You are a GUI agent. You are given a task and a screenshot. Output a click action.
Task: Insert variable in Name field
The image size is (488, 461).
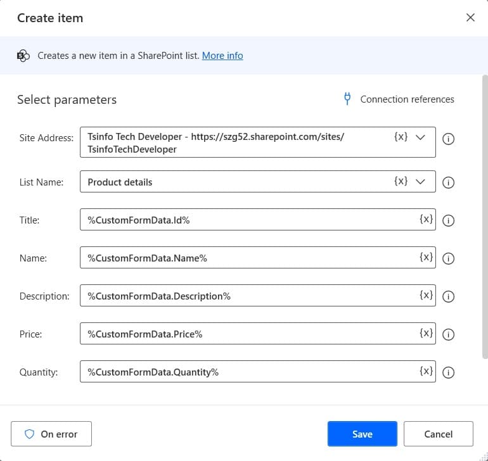click(426, 257)
